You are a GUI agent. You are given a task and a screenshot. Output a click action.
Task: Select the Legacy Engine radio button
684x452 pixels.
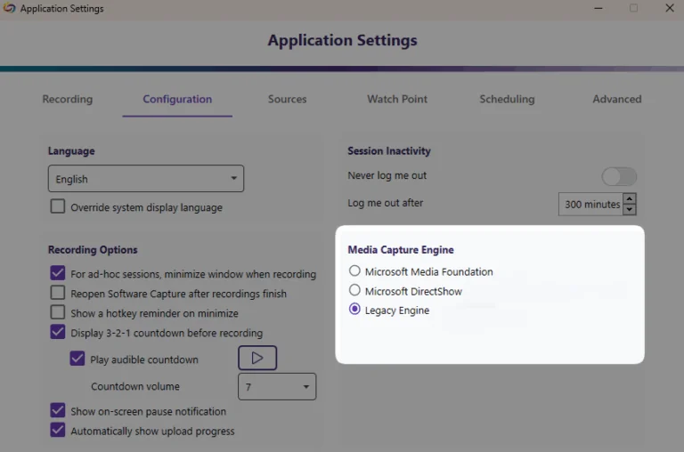point(354,309)
